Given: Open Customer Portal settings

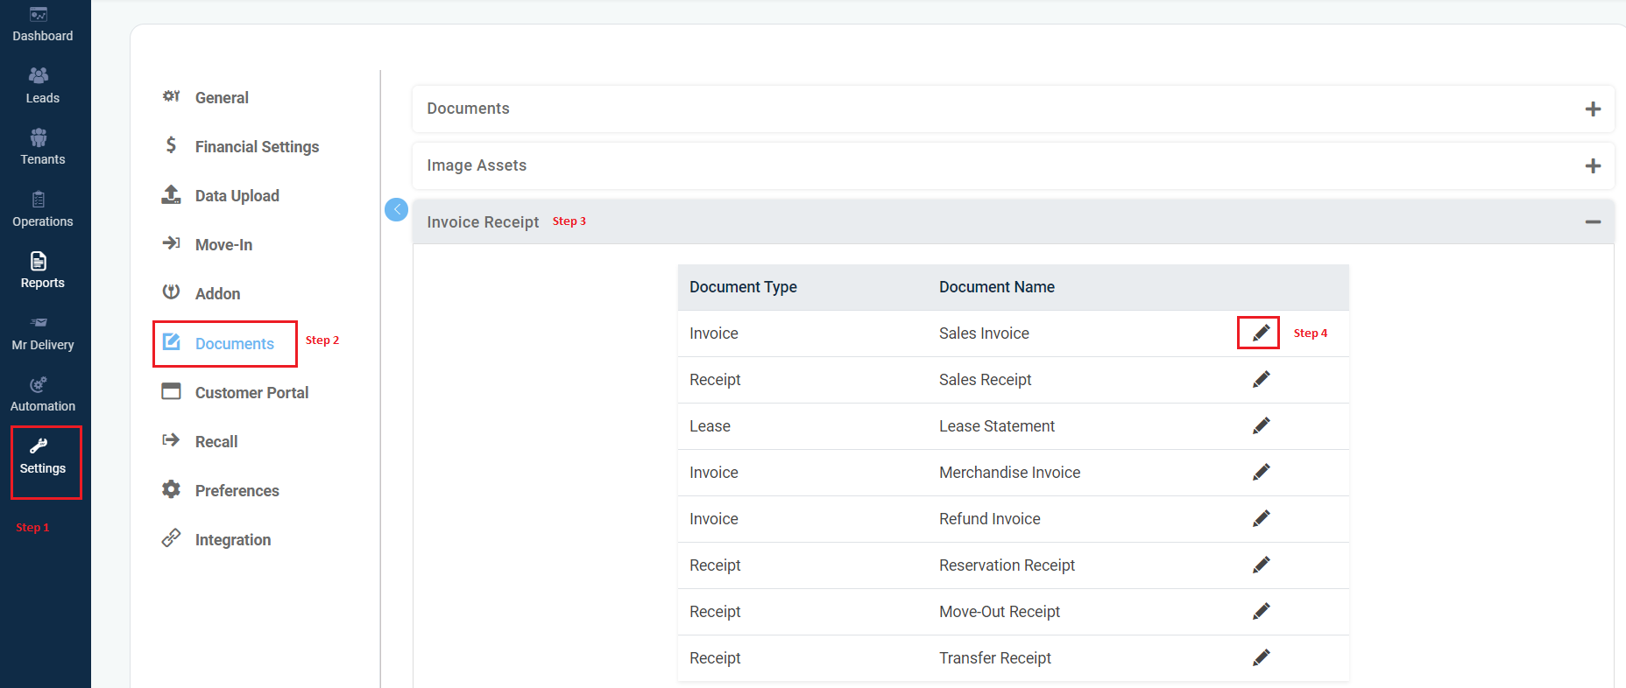Looking at the screenshot, I should [251, 393].
